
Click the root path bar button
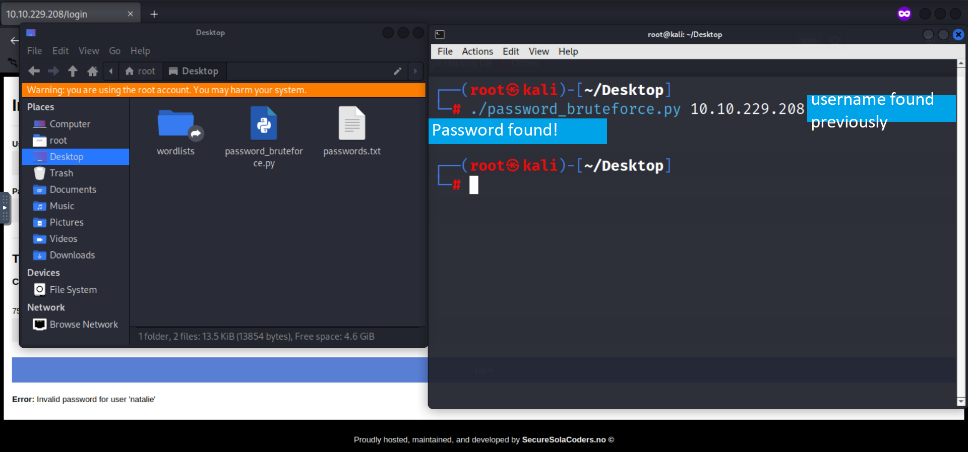[x=140, y=71]
